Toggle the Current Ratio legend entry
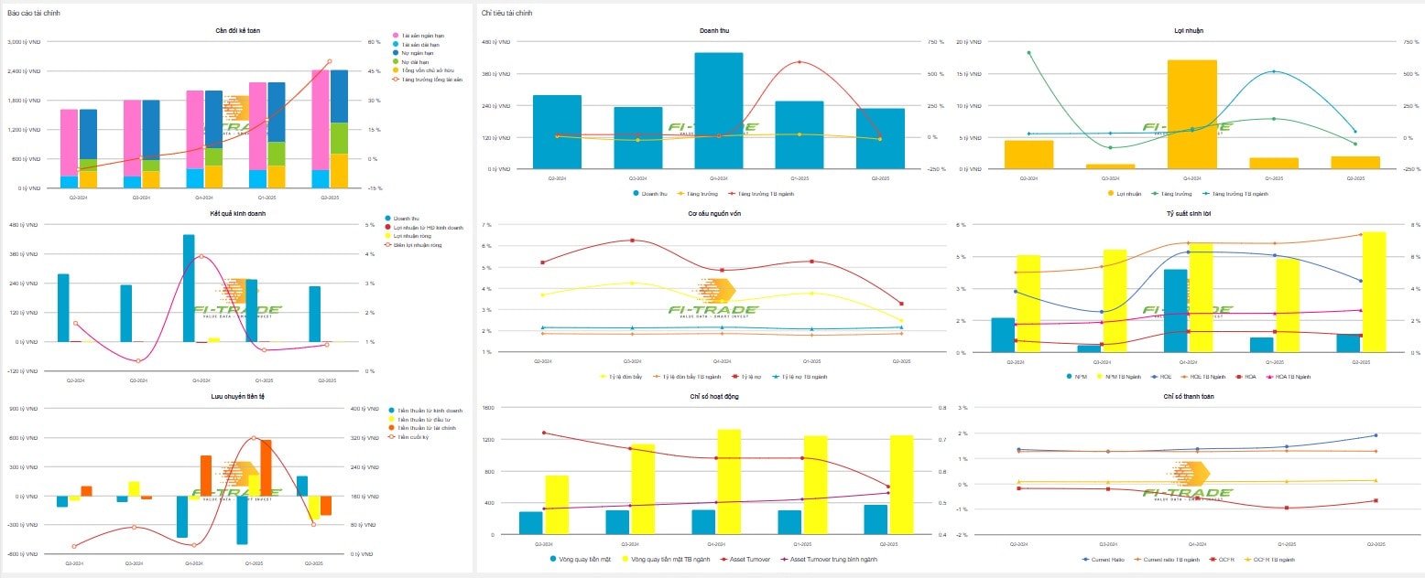1425x578 pixels. (1104, 559)
